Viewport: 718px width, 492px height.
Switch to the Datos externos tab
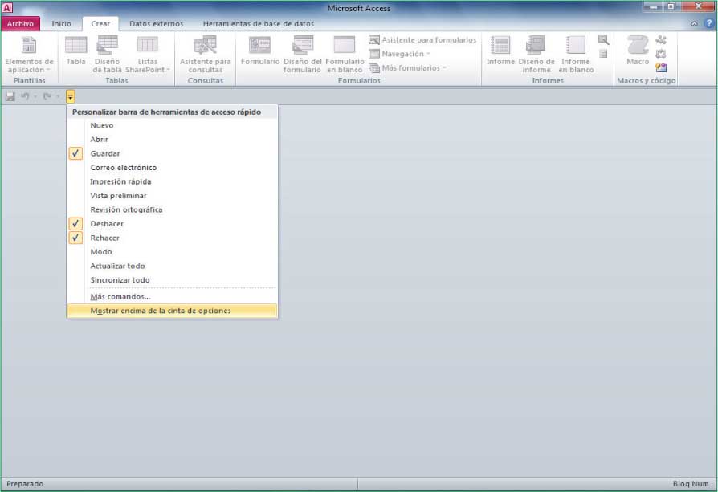[156, 24]
